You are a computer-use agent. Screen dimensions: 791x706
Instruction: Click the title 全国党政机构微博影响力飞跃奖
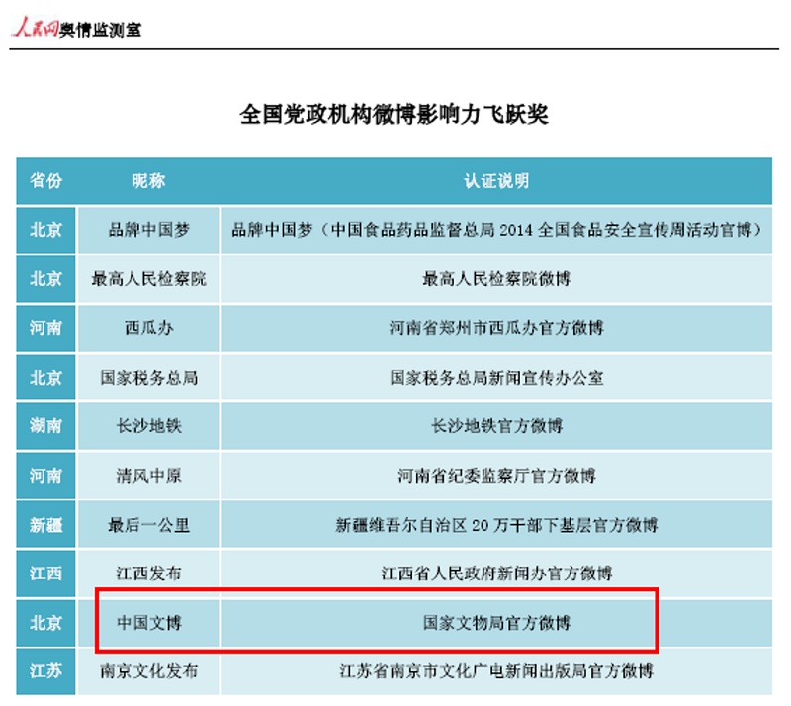click(x=394, y=114)
